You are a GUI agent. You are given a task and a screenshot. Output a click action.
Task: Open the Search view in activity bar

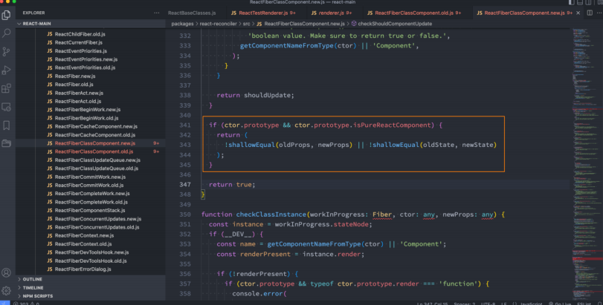pyautogui.click(x=6, y=33)
